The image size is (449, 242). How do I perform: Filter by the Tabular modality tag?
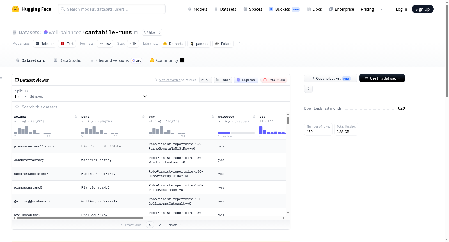[45, 44]
